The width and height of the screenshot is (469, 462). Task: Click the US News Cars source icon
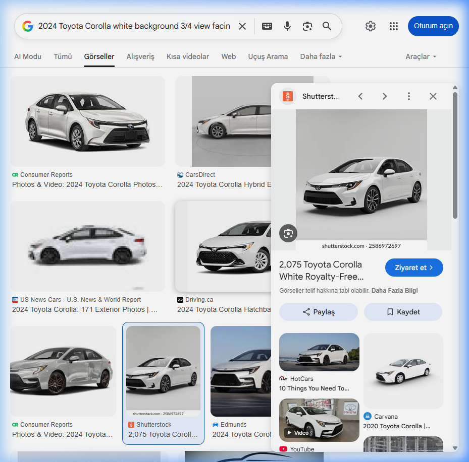click(15, 300)
